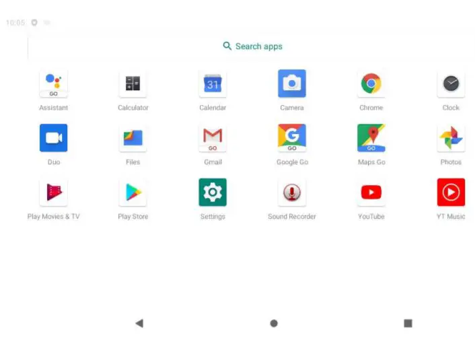The image size is (475, 346).
Task: Open the Files app
Action: (x=133, y=138)
